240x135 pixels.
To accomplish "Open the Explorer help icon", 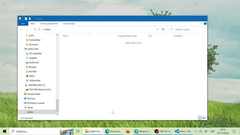I will click(x=205, y=23).
